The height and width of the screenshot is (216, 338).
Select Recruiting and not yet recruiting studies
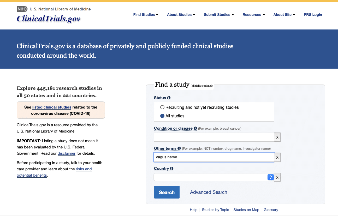pyautogui.click(x=162, y=107)
